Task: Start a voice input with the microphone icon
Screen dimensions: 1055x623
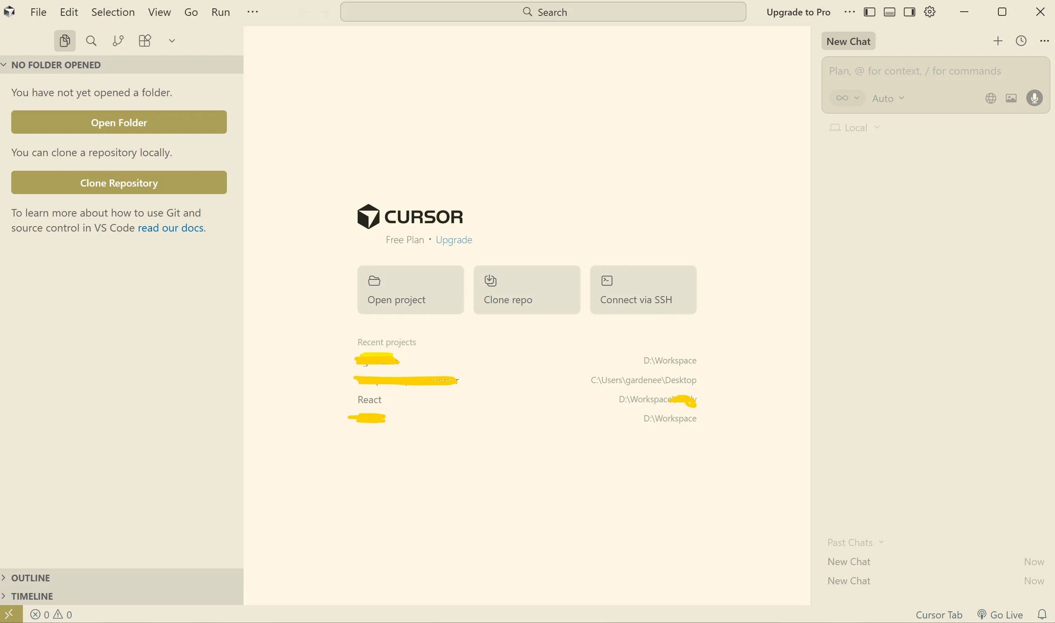Action: tap(1034, 98)
